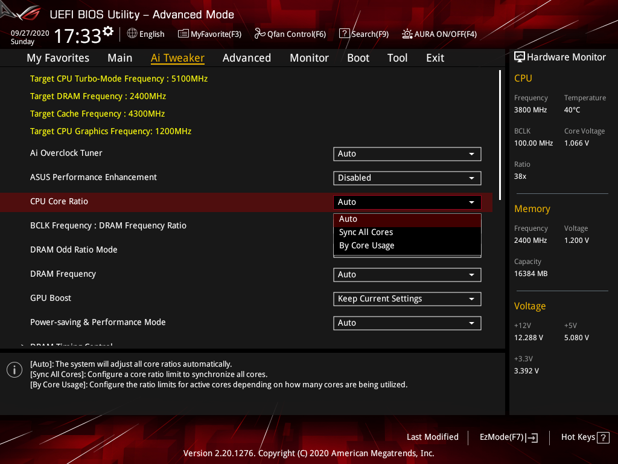Switch to Boot tab

coord(358,58)
